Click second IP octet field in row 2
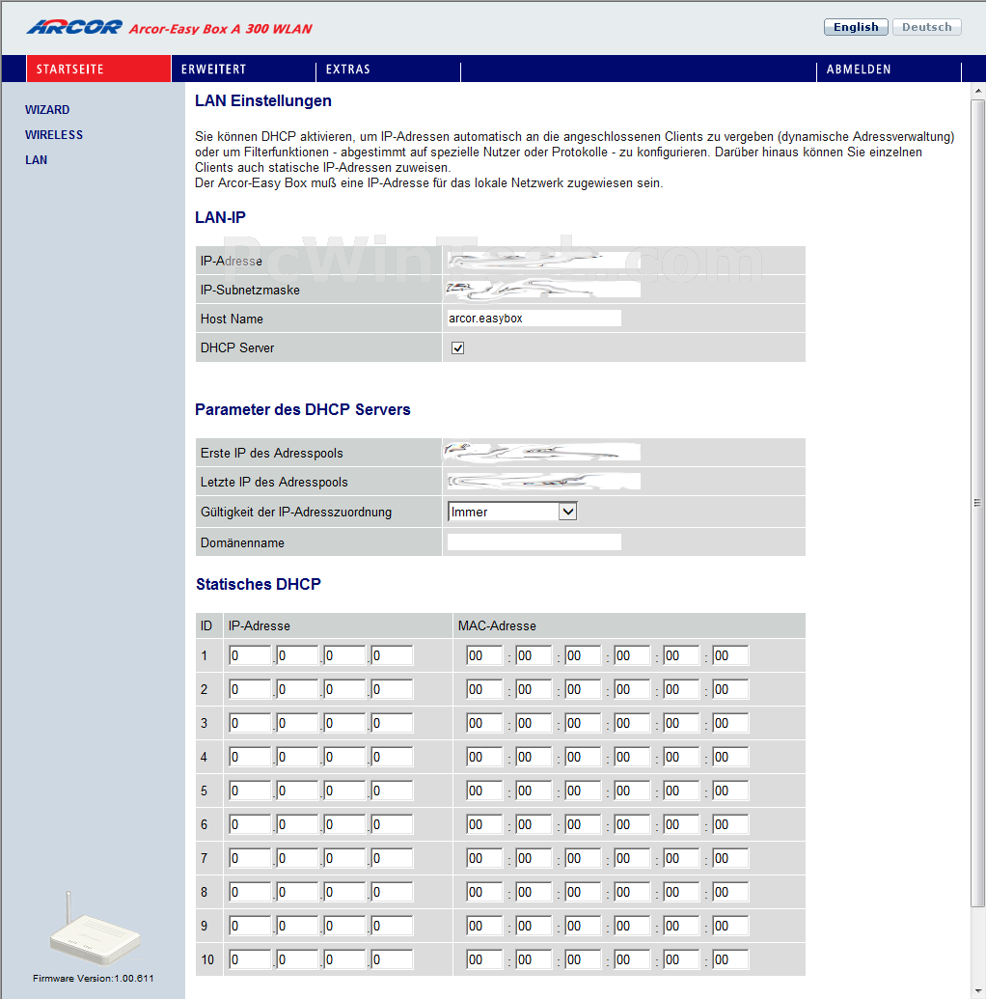This screenshot has height=999, width=986. click(297, 689)
